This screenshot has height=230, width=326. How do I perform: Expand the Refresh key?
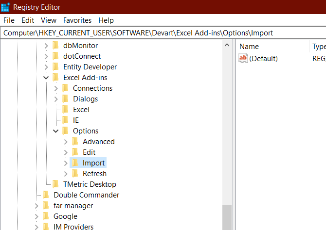[66, 174]
